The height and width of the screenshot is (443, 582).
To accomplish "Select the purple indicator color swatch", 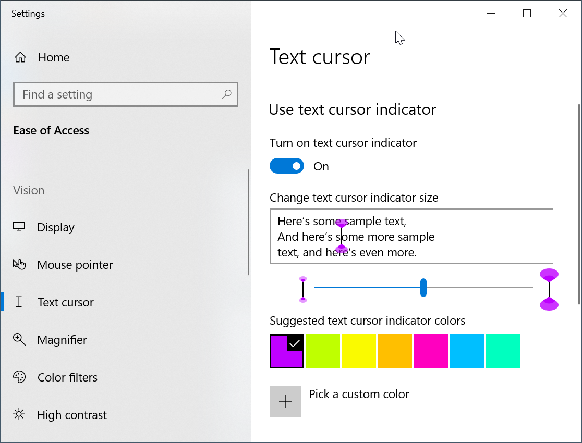I will (286, 351).
